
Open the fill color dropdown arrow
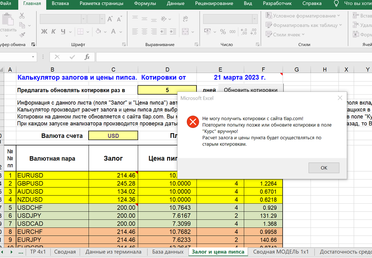pos(105,32)
